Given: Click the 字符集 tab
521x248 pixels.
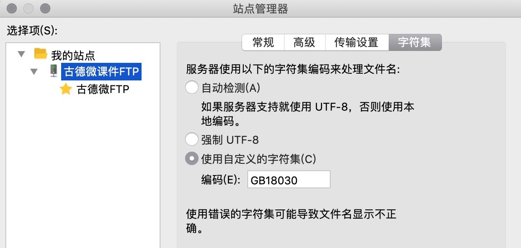Looking at the screenshot, I should coord(415,42).
